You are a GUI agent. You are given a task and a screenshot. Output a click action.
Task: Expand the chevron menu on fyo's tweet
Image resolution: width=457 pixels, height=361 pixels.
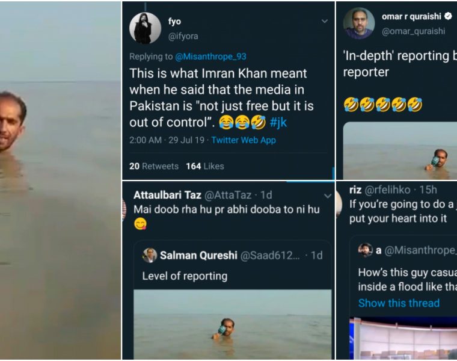[x=325, y=21]
